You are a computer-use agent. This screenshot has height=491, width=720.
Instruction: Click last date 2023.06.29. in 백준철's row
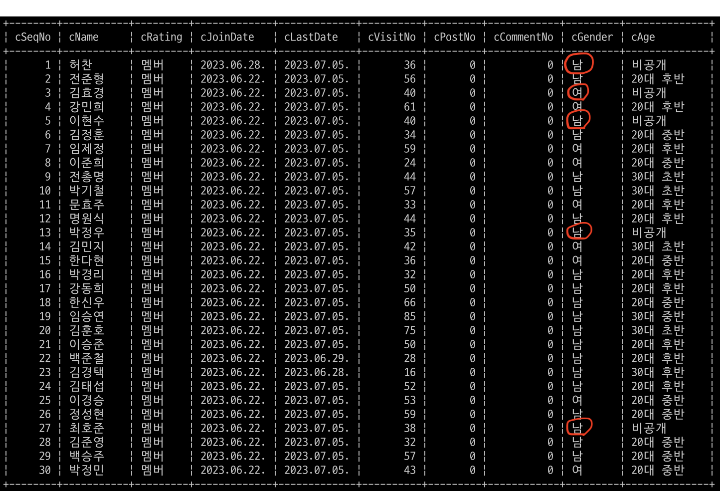317,358
